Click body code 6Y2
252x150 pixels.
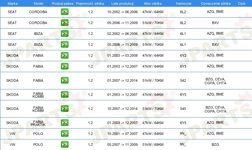pos(183,55)
